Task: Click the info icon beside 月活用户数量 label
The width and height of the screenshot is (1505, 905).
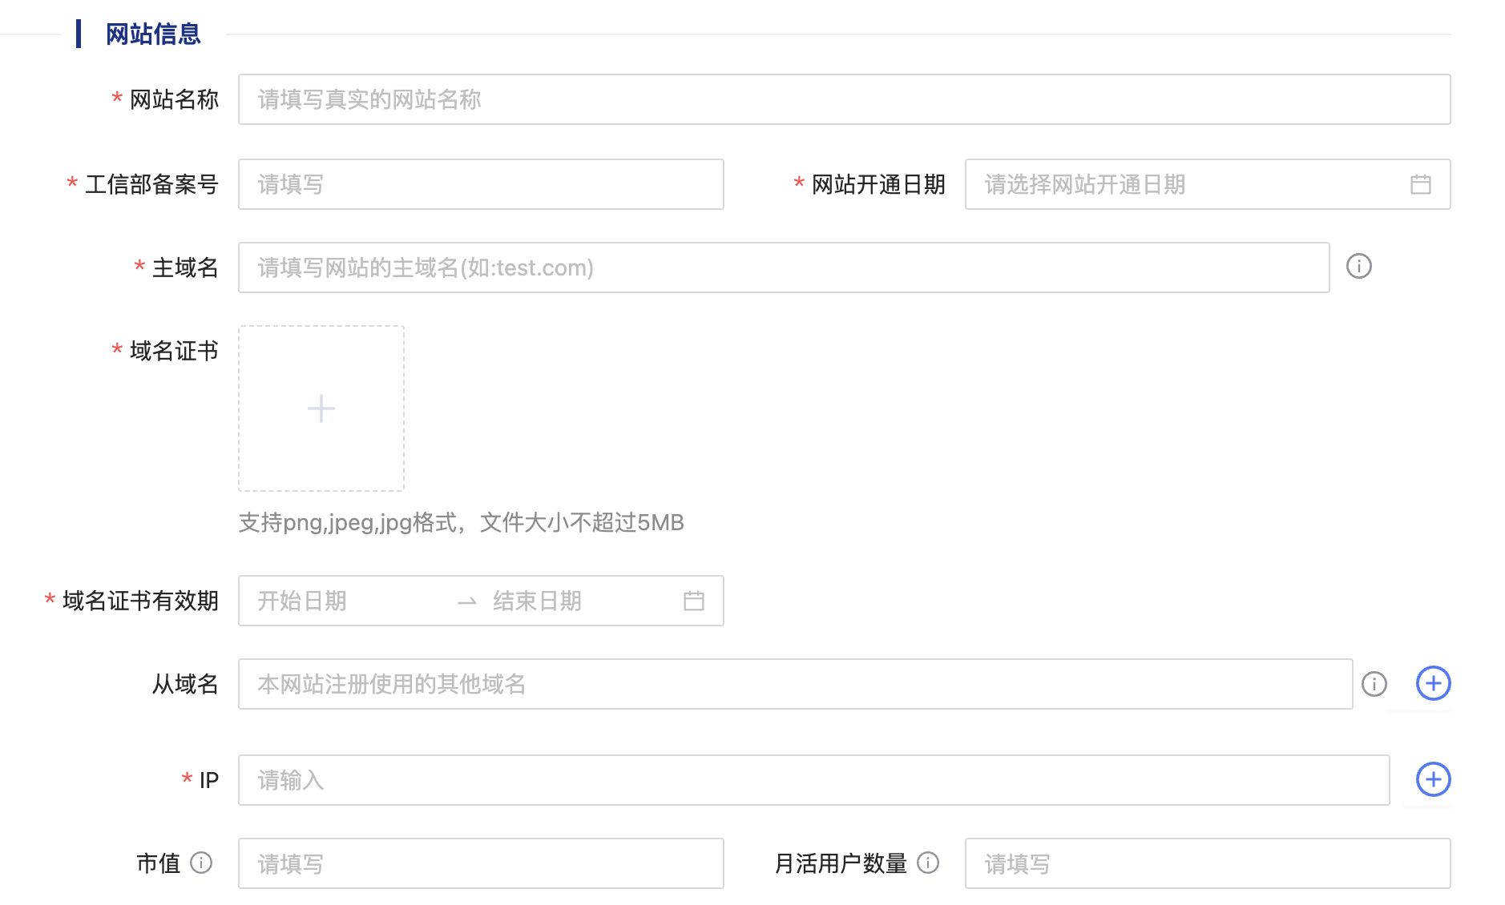Action: tap(929, 863)
